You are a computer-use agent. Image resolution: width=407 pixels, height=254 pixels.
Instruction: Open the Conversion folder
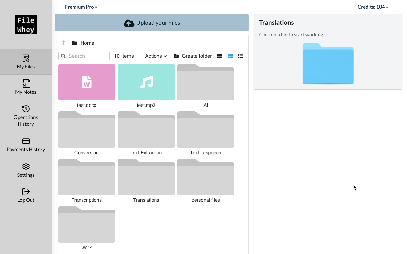(x=86, y=130)
